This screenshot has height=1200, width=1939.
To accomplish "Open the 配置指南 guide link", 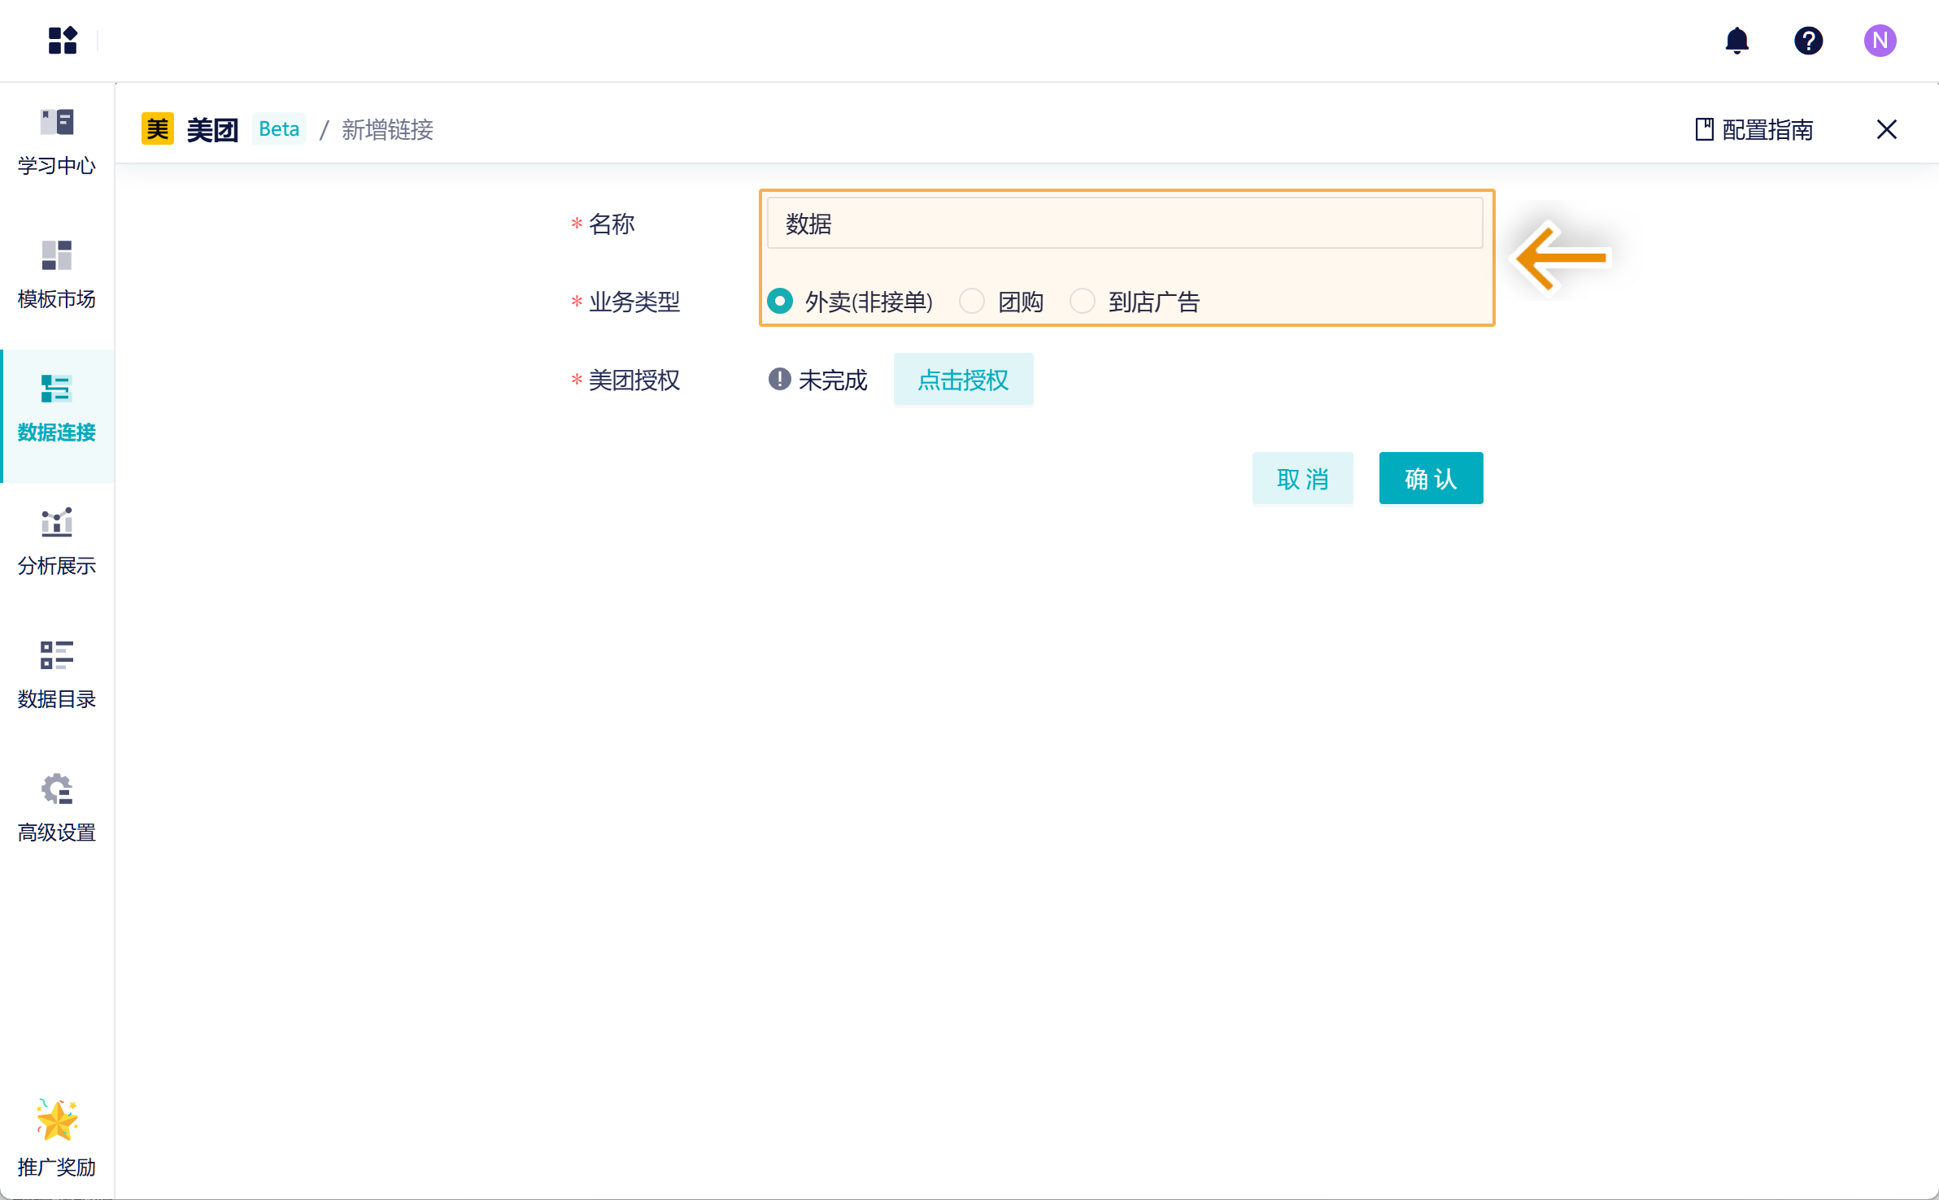I will 1754,129.
